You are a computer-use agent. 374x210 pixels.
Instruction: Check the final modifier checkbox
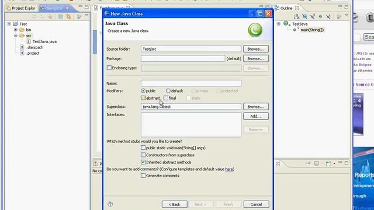coord(166,98)
